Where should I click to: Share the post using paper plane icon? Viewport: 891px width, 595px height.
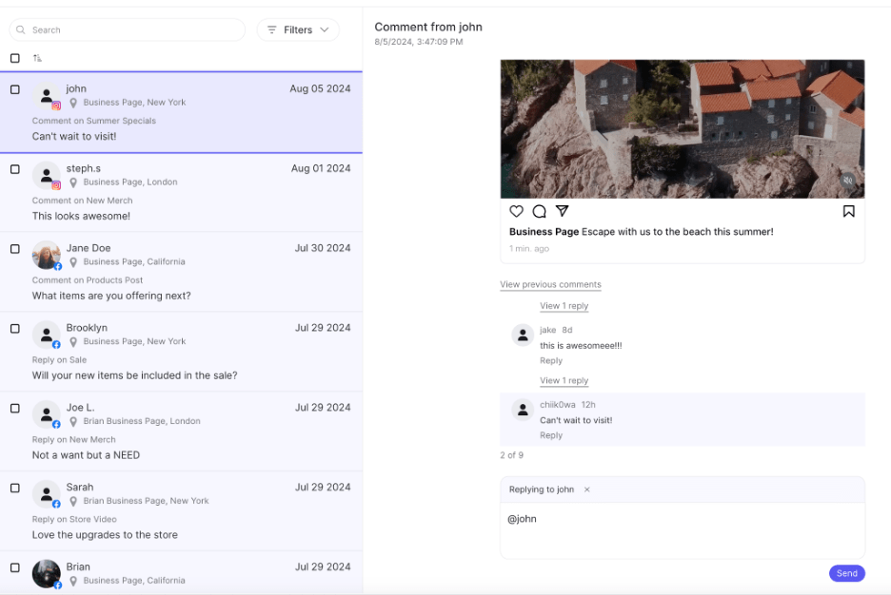tap(562, 211)
